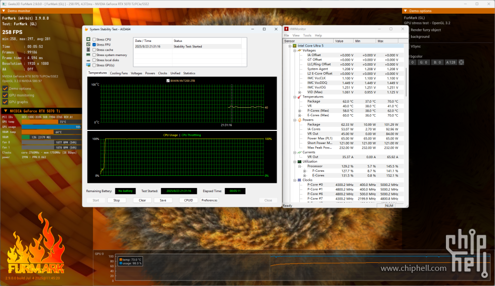The width and height of the screenshot is (495, 286).
Task: Click the G: 0 bgcolor green field
Action: (424, 62)
